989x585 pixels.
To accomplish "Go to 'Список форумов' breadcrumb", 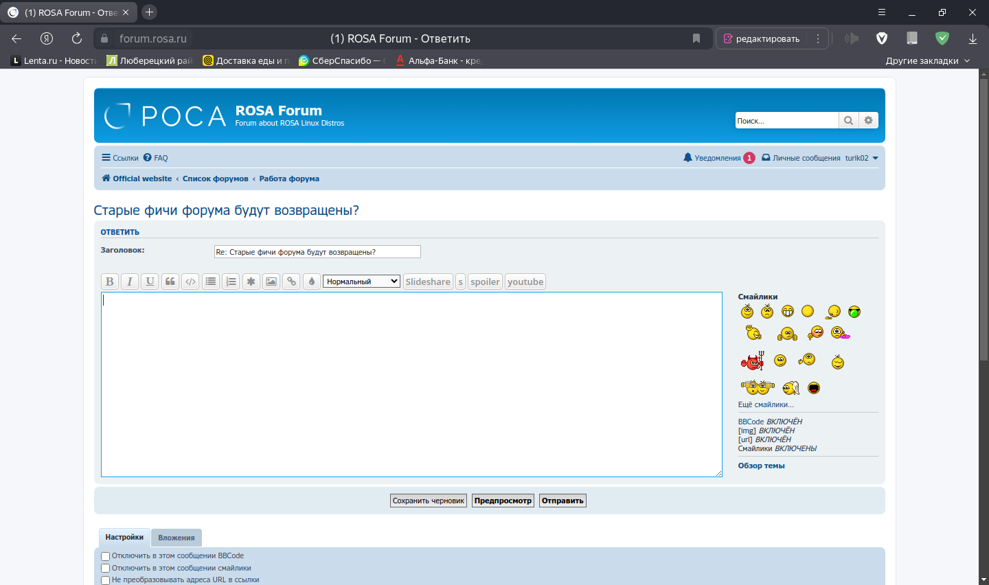I will [216, 179].
